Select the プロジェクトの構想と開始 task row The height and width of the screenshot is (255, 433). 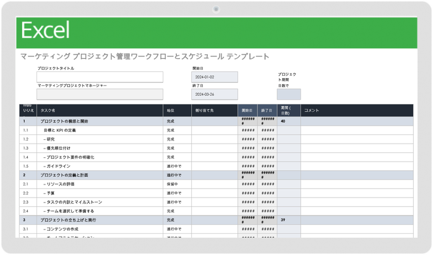(216, 121)
